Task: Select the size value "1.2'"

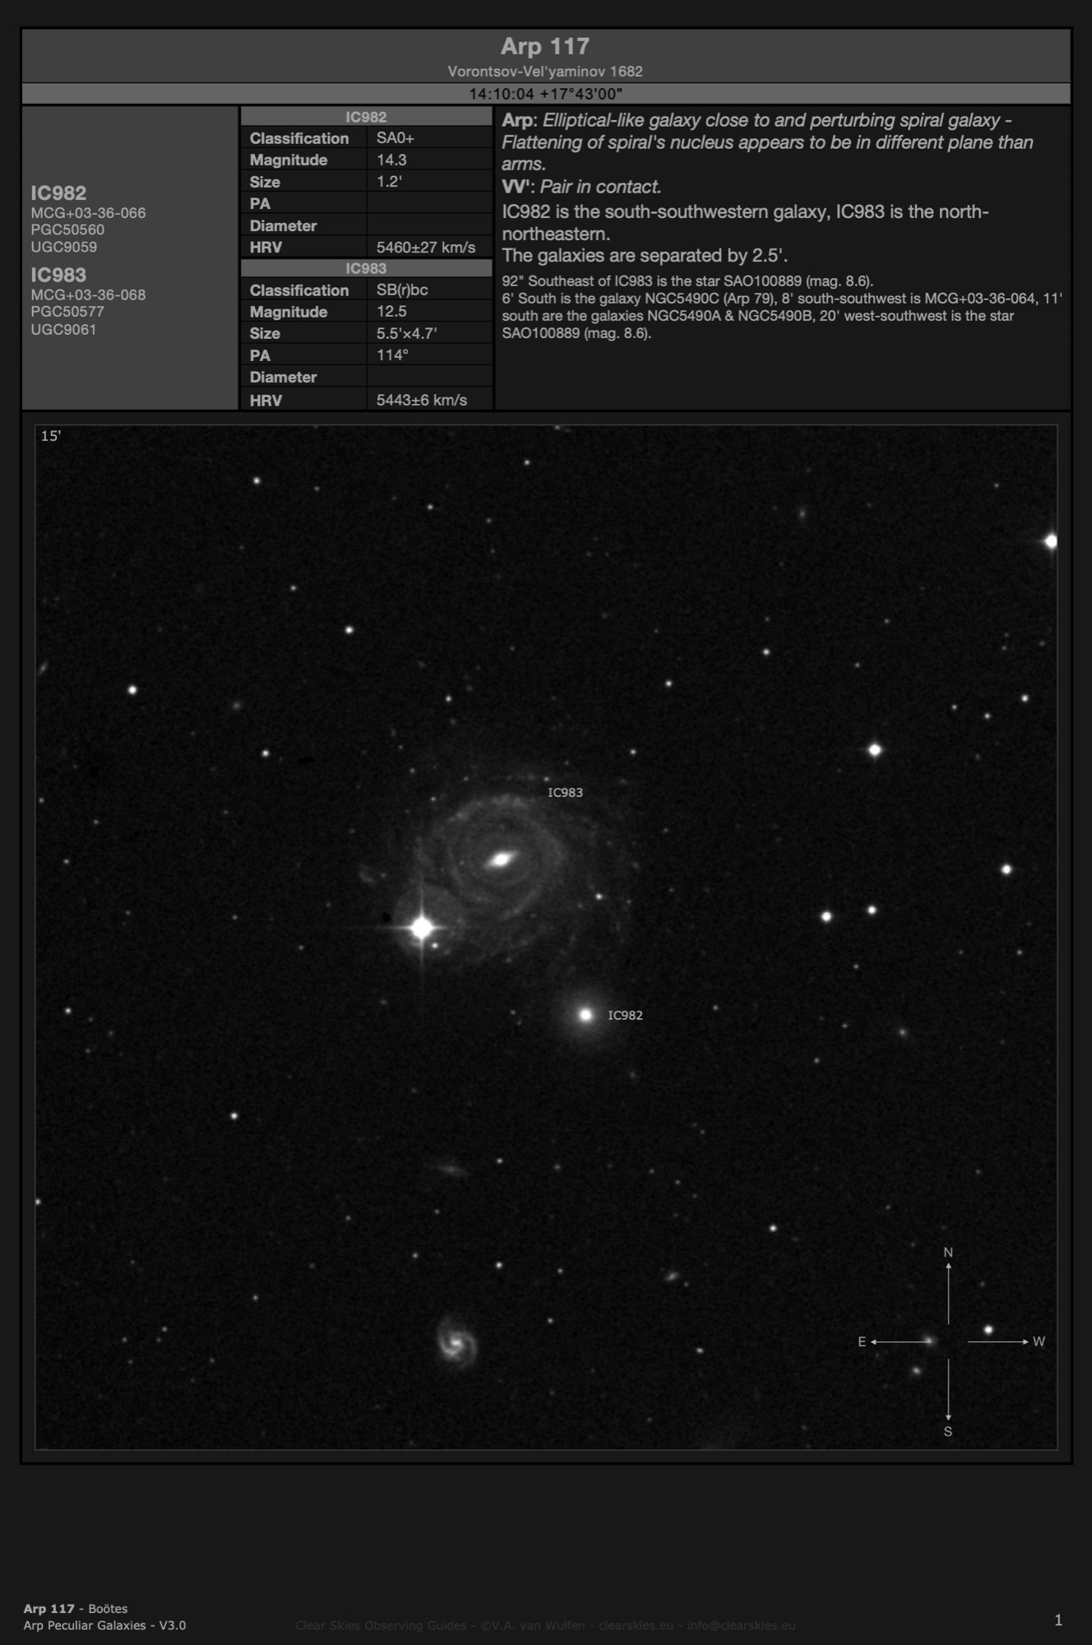Action: click(389, 182)
